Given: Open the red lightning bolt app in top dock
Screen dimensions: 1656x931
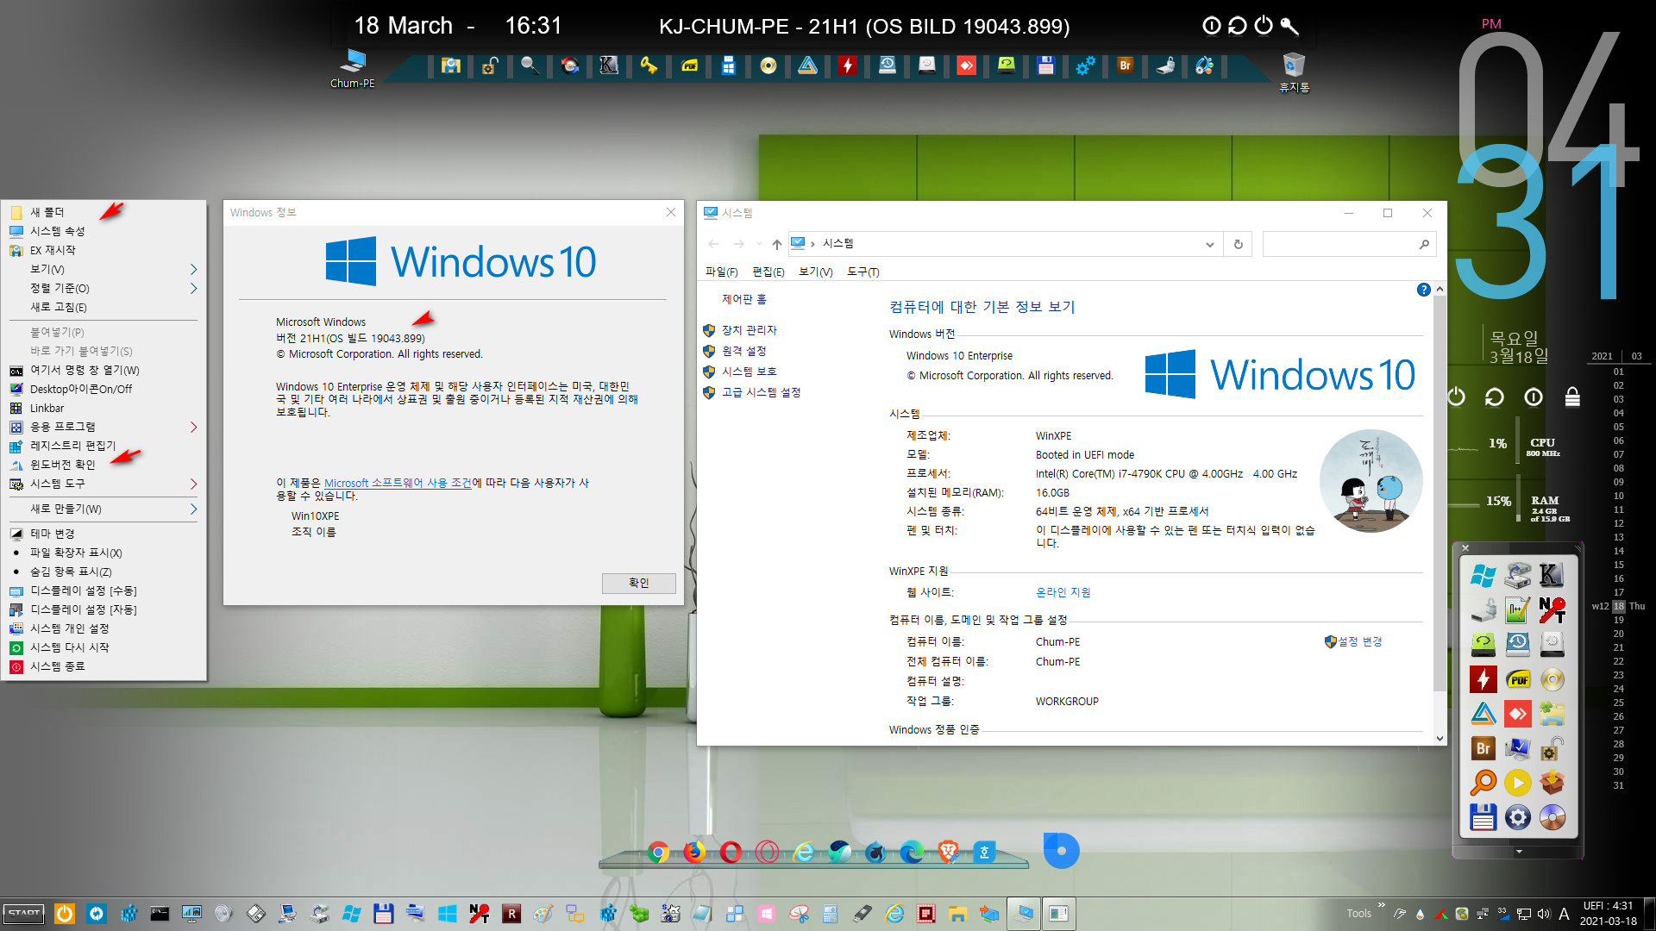Looking at the screenshot, I should 848,66.
